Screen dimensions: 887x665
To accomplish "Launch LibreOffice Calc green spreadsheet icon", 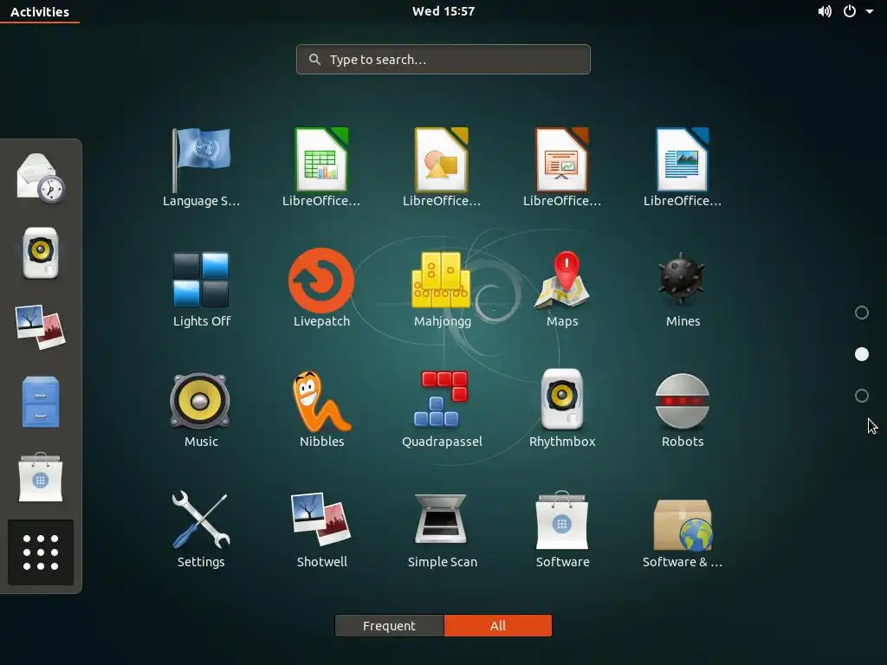I will [x=321, y=160].
